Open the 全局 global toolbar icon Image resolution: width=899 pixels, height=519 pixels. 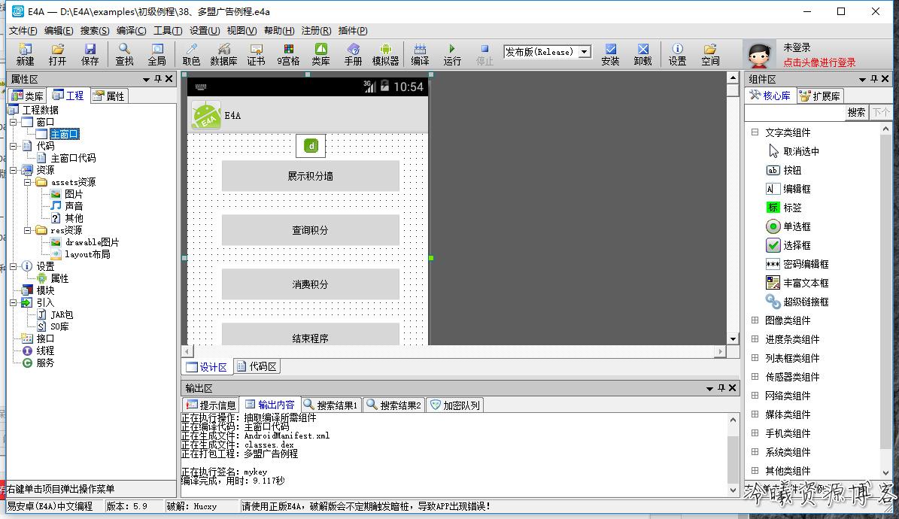coord(156,54)
